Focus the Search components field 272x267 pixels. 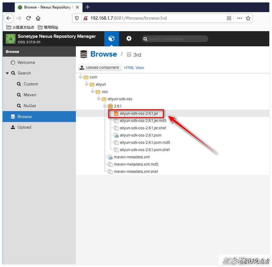(x=175, y=39)
